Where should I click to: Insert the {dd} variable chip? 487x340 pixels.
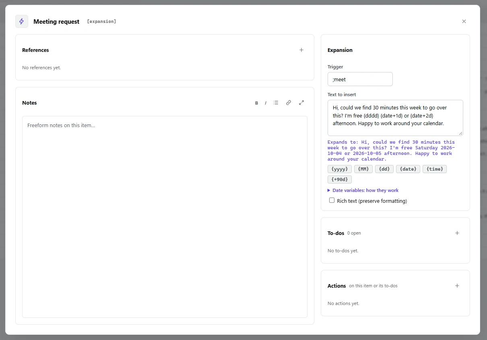click(384, 169)
